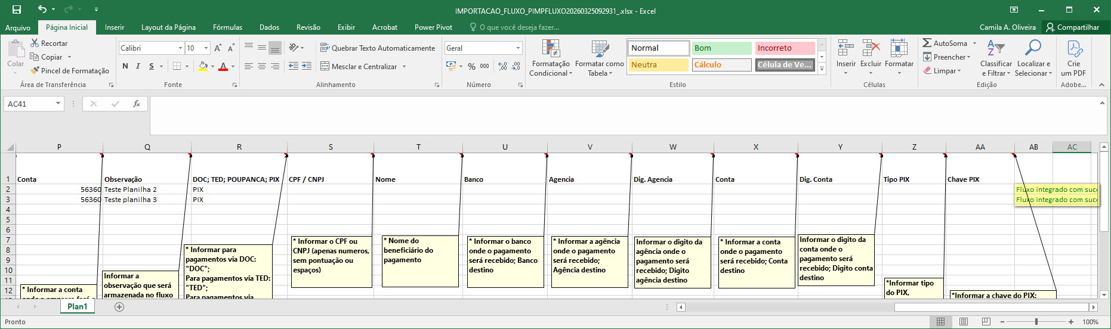Toggle bold formatting
This screenshot has width=1111, height=329.
click(125, 66)
